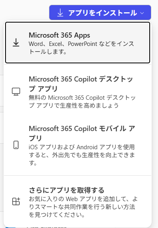Image resolution: width=158 pixels, height=228 pixels.
Task: Select the Microsoft 365 Apps title
Action: 59,35
